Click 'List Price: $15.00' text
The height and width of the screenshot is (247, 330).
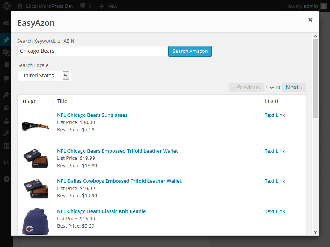coord(76,219)
